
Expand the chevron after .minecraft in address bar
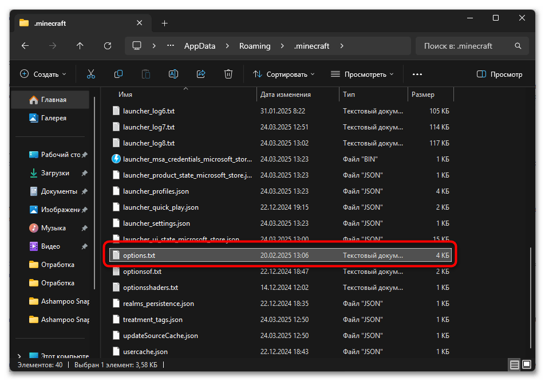point(342,46)
